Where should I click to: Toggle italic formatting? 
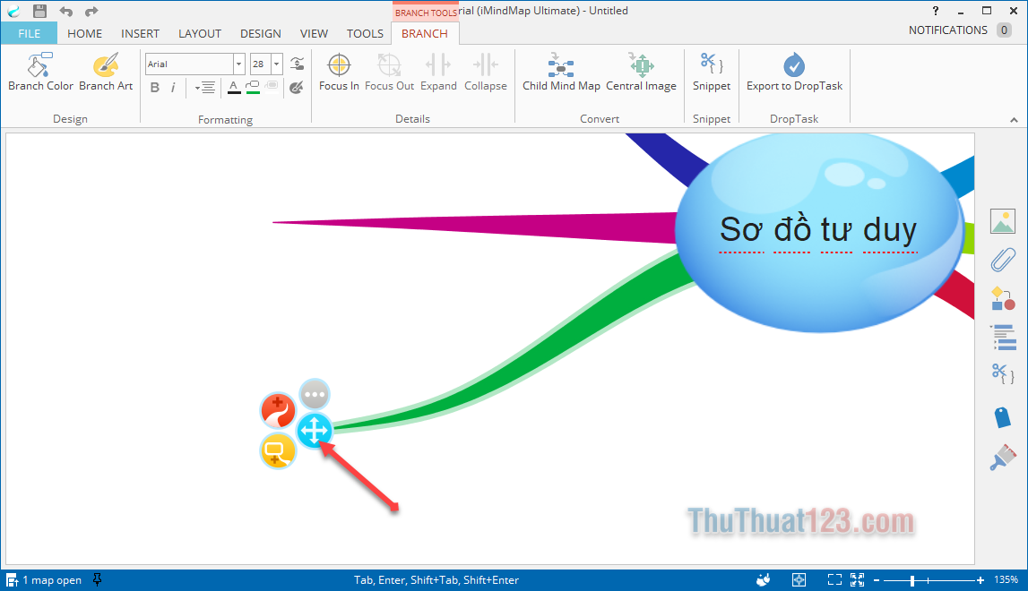(173, 87)
